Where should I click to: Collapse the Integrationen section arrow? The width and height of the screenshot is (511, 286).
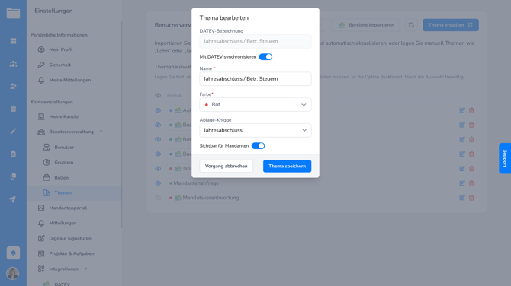point(85,269)
